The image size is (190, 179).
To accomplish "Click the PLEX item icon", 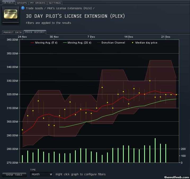I will point(11,14).
